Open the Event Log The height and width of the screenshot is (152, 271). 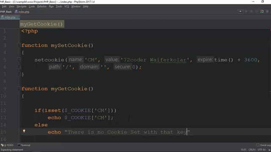point(264,145)
